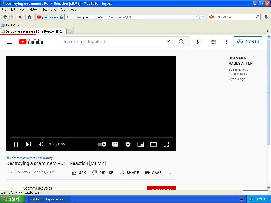
Task: Click the safely remove hardware tray icon
Action: coord(251,199)
